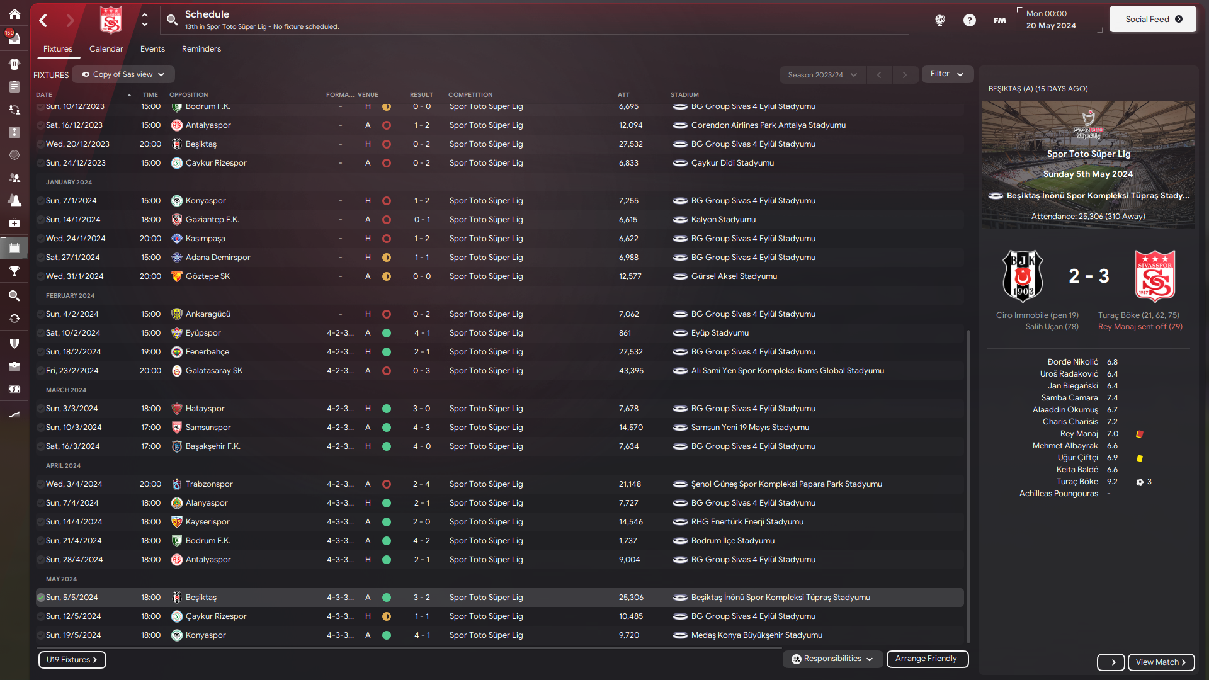
Task: Open the Scouting magnifier icon in sidebar
Action: pos(14,295)
